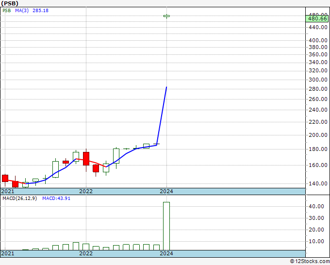
Task: Click the steep blue moving average segment
Action: point(162,116)
